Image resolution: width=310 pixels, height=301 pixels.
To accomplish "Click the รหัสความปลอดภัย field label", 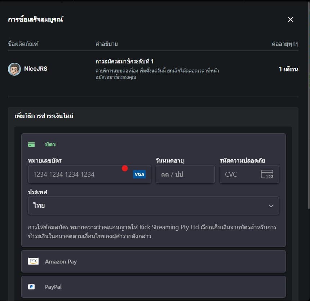I will 242,160.
